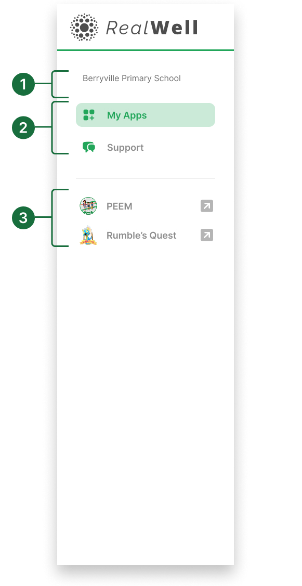302x586 pixels.
Task: Open the Support section
Action: coord(125,147)
